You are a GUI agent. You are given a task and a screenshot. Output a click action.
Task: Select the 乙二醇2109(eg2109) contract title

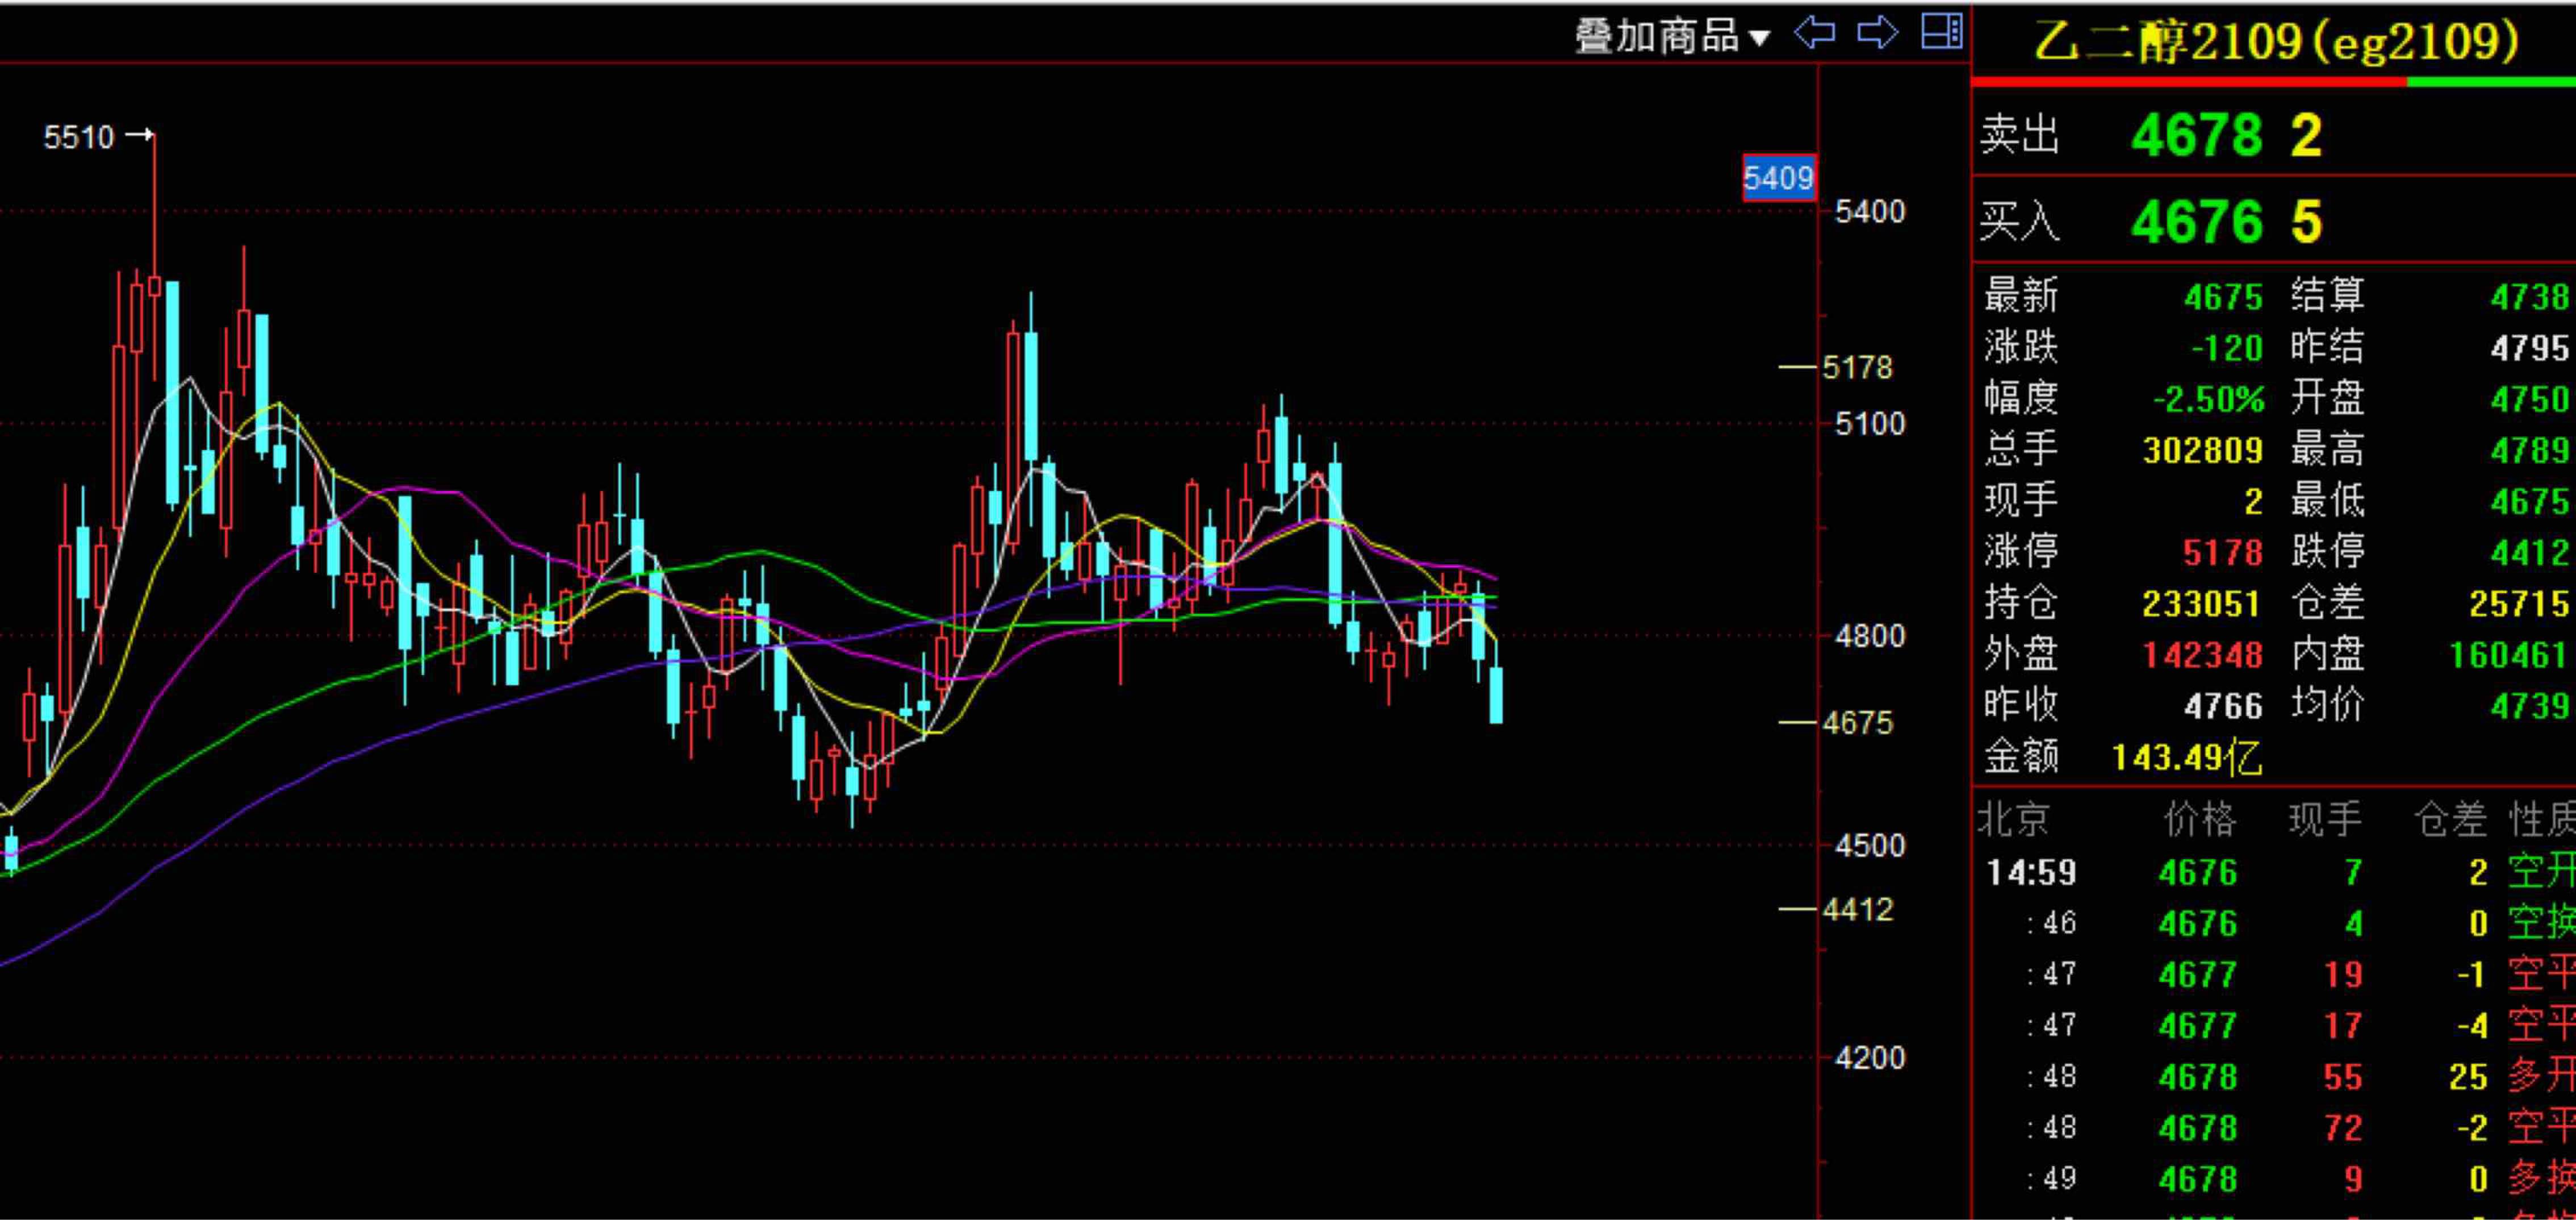2276,42
